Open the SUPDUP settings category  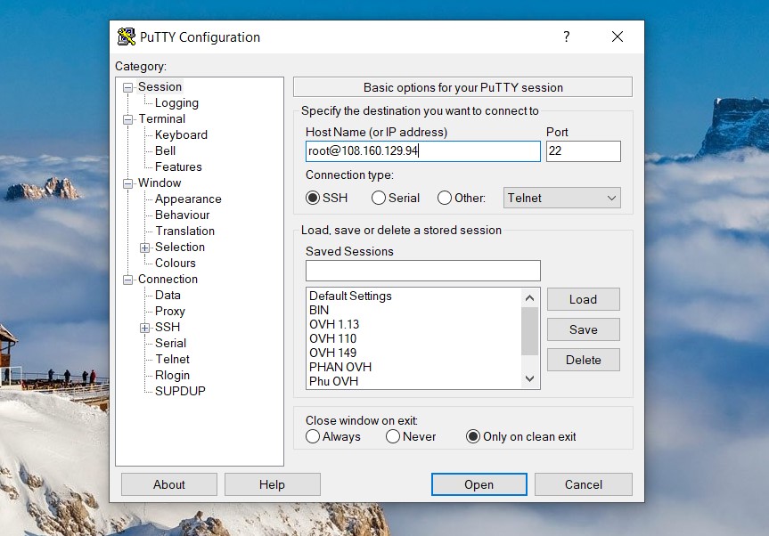coord(180,391)
